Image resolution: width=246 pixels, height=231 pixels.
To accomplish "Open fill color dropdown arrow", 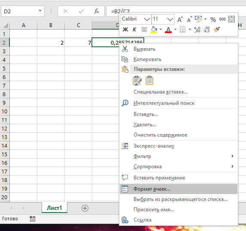I will 161,29.
